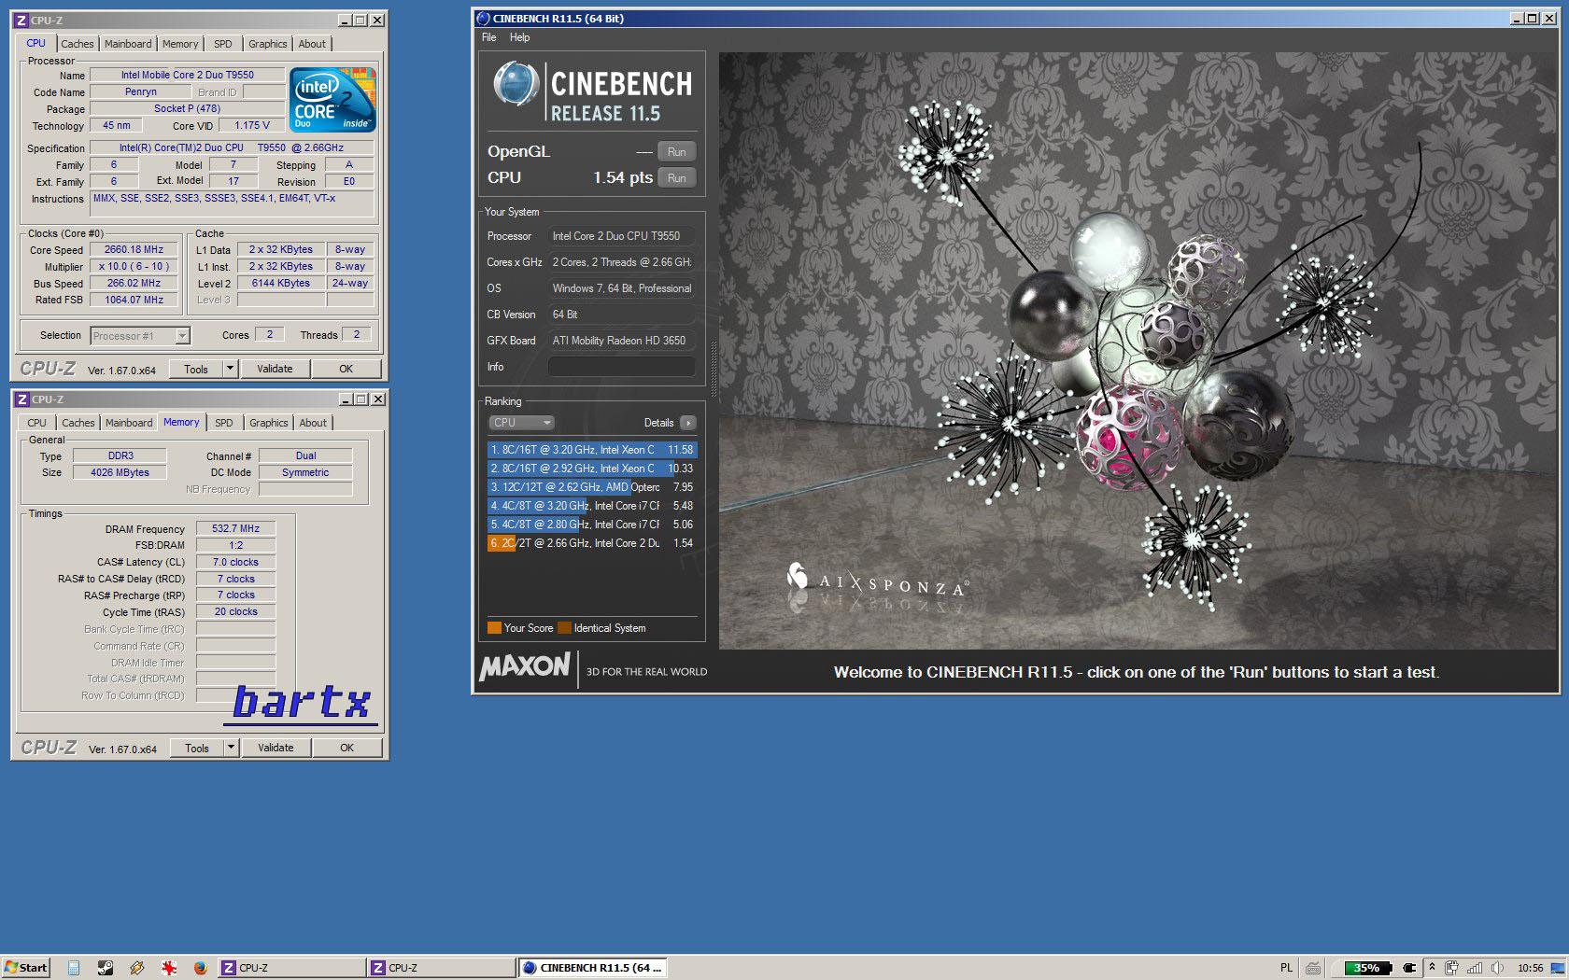Click the 10:56 clock
Viewport: 1569px width, 980px height.
point(1530,968)
